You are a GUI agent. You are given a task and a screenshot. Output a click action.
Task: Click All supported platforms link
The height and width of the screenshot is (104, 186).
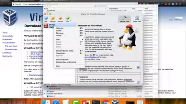pyautogui.click(x=37, y=87)
